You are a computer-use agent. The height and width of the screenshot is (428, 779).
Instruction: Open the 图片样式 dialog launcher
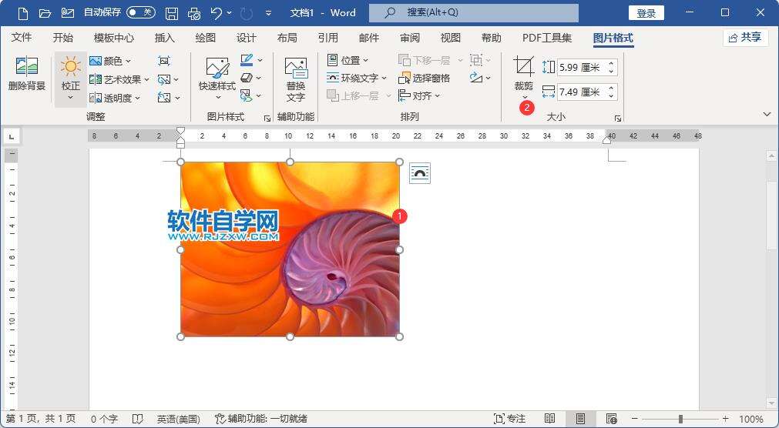(267, 119)
